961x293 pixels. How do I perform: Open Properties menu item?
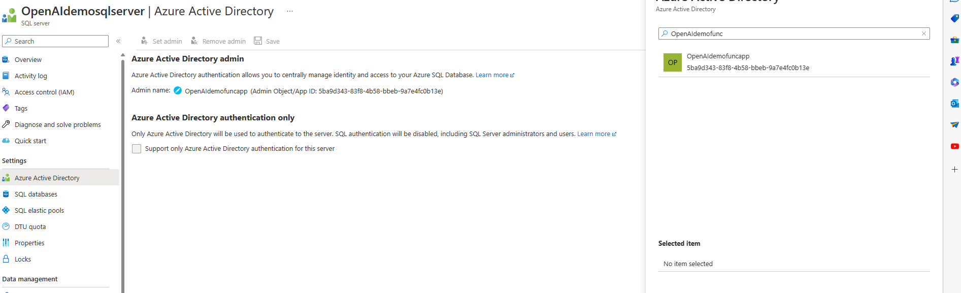click(29, 243)
